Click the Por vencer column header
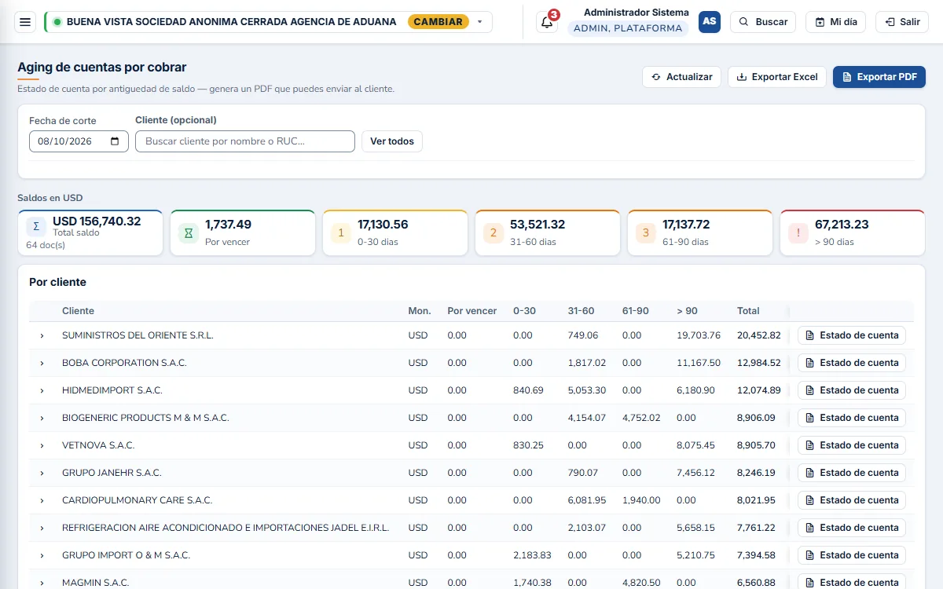The height and width of the screenshot is (589, 943). (472, 311)
